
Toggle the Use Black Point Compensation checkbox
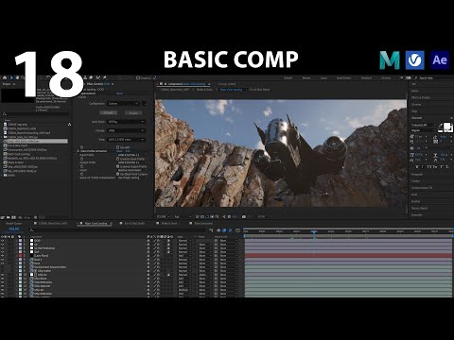(118, 174)
